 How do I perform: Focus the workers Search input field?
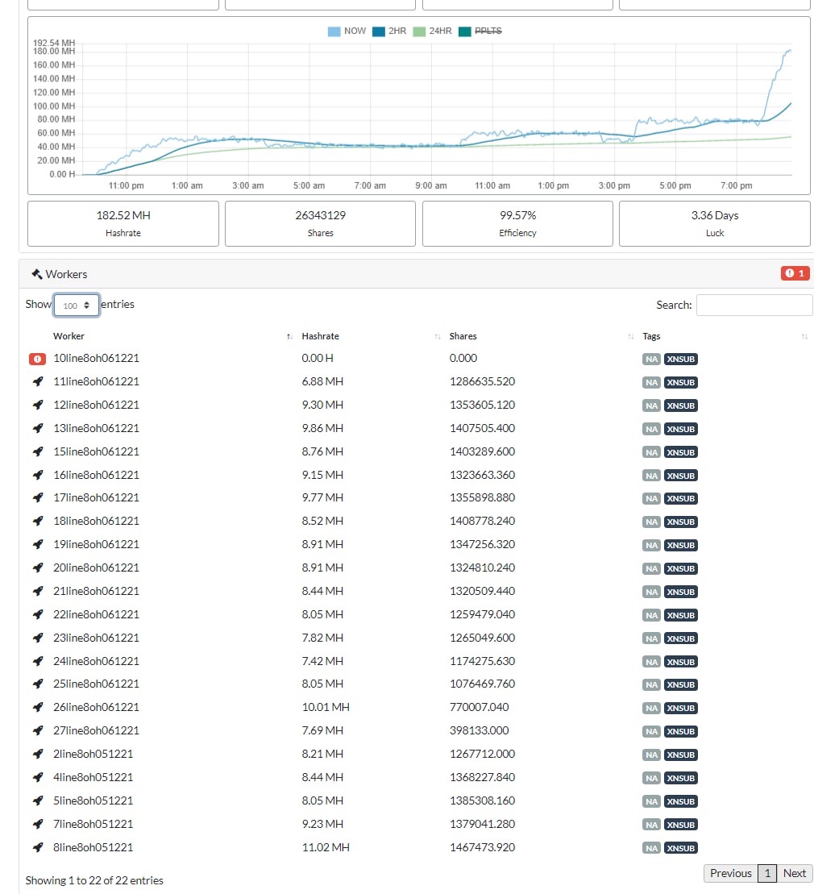754,305
